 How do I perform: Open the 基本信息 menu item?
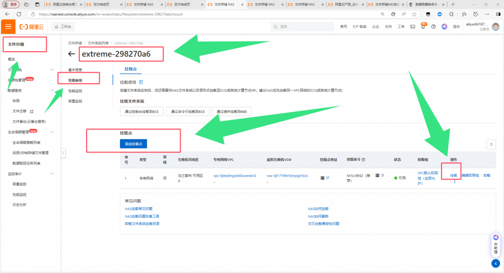click(x=75, y=70)
